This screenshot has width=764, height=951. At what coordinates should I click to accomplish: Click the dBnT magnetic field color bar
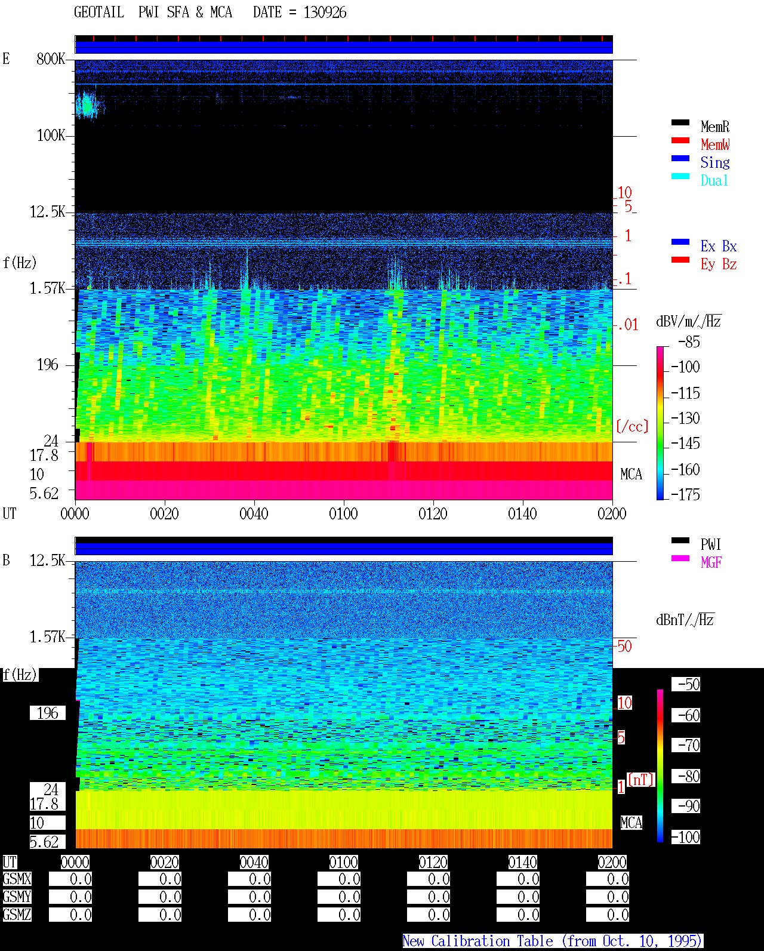[660, 766]
